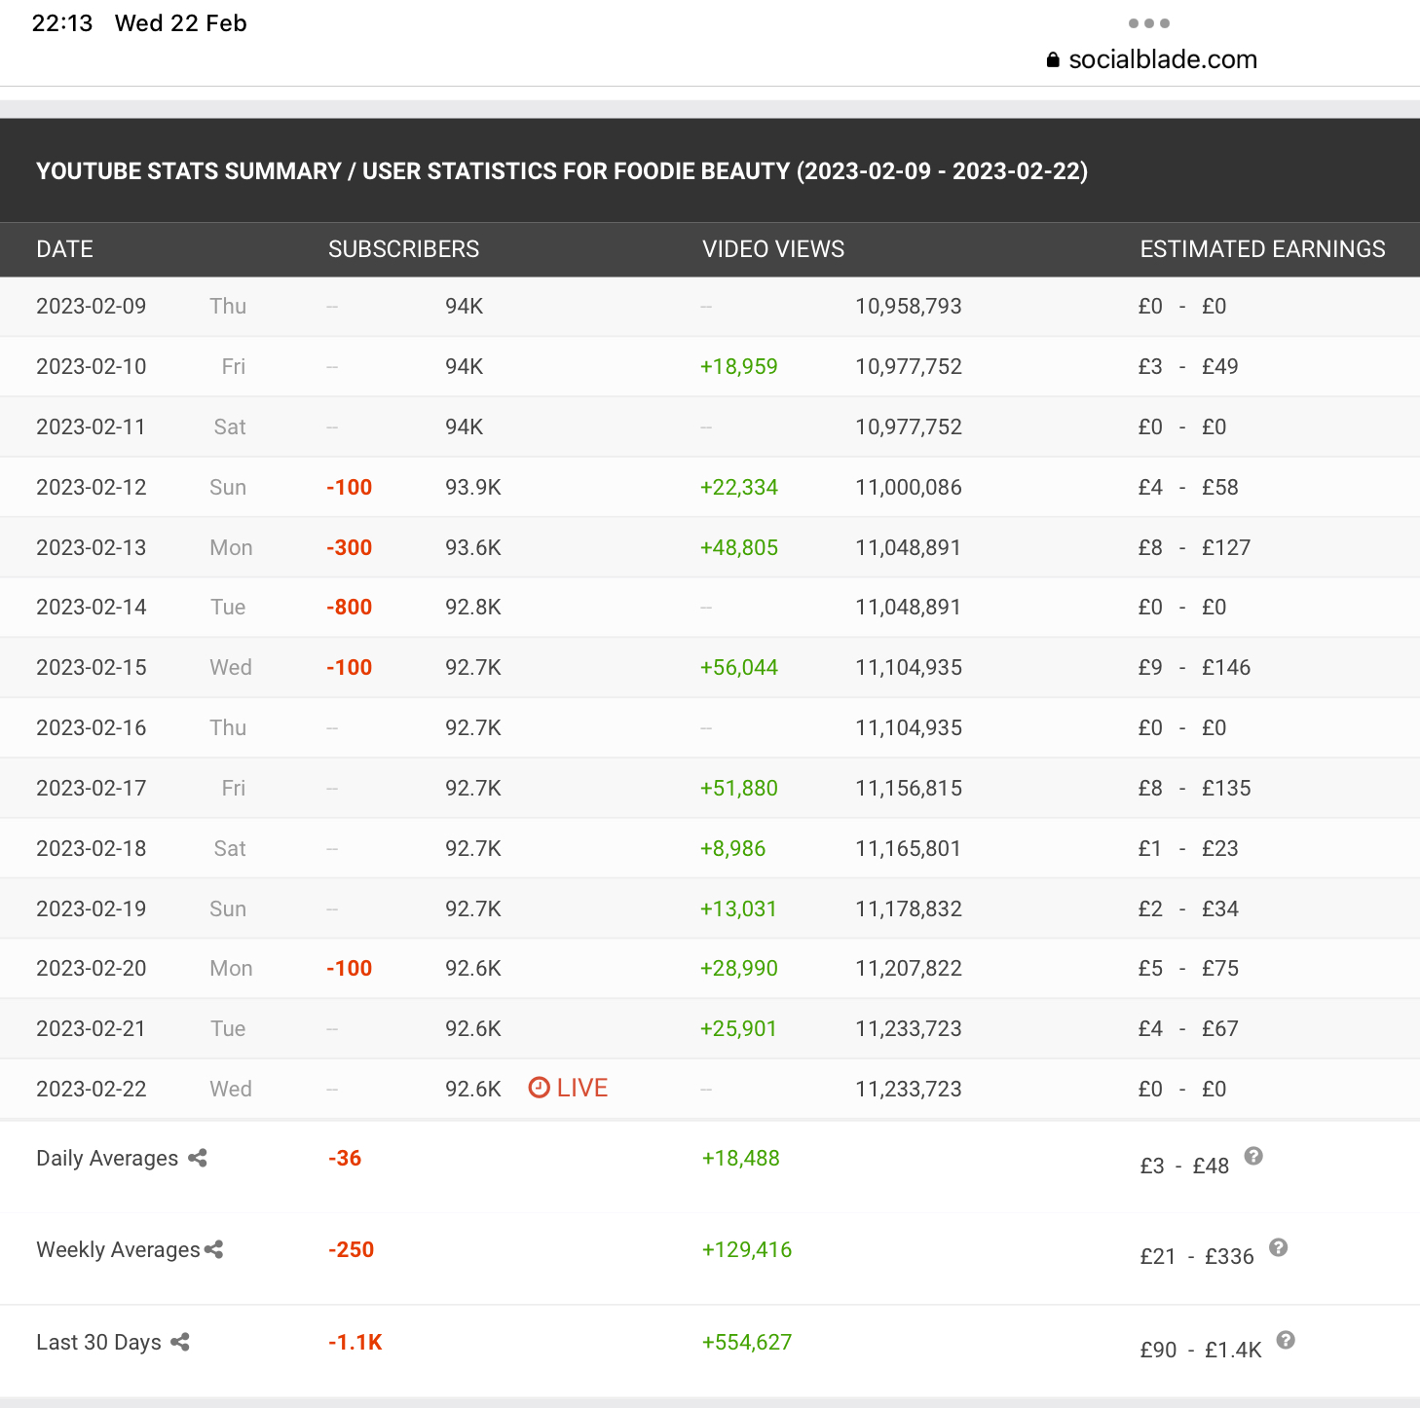Click total views 11,207,822
1420x1408 pixels.
click(909, 968)
